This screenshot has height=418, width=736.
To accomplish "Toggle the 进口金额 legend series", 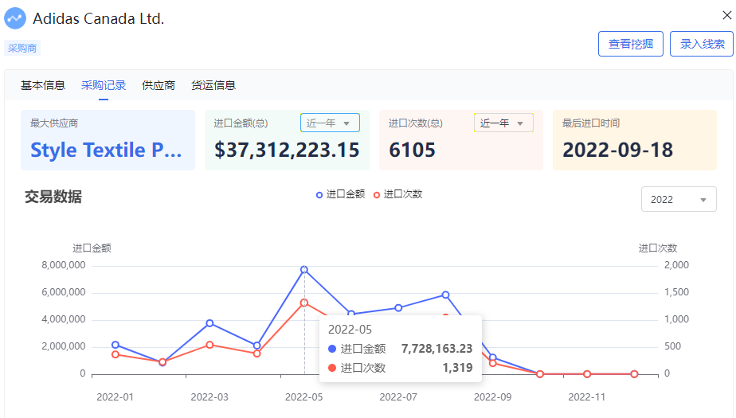I will coord(340,194).
